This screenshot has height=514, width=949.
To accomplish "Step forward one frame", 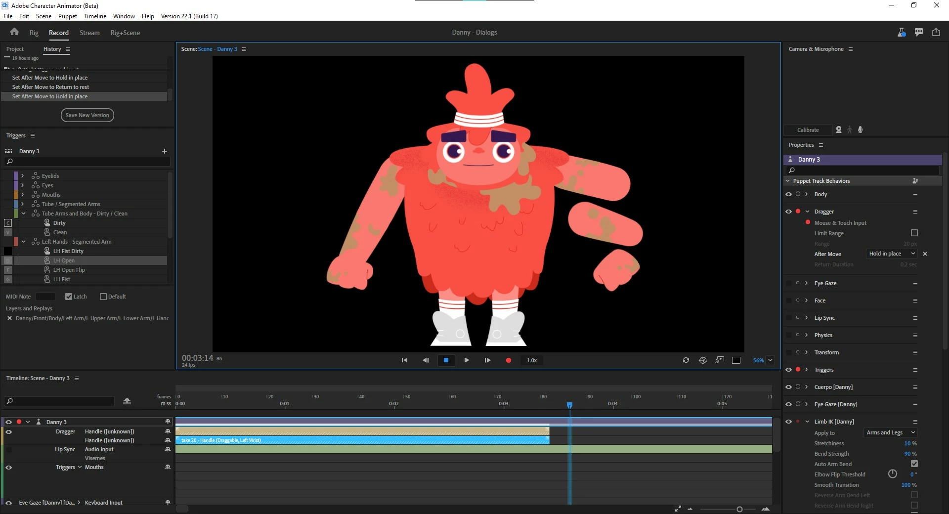I will point(487,360).
